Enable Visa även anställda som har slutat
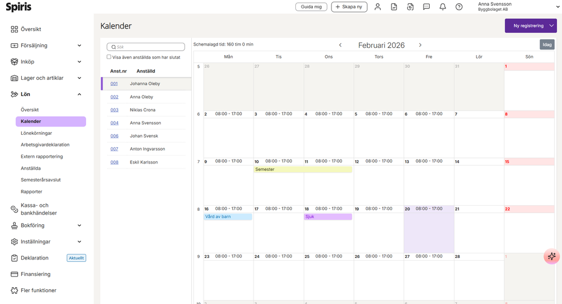 pos(109,57)
